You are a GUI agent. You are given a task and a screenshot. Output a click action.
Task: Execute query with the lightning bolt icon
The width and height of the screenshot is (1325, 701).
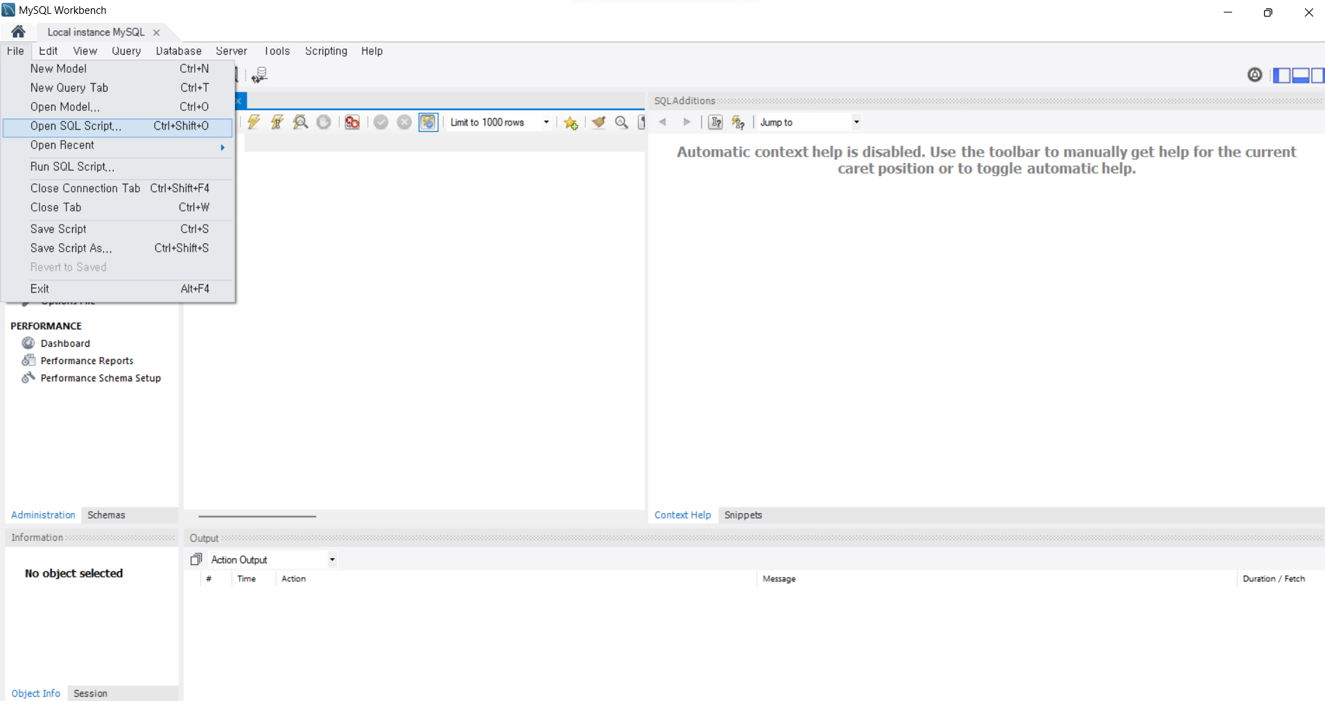coord(254,122)
